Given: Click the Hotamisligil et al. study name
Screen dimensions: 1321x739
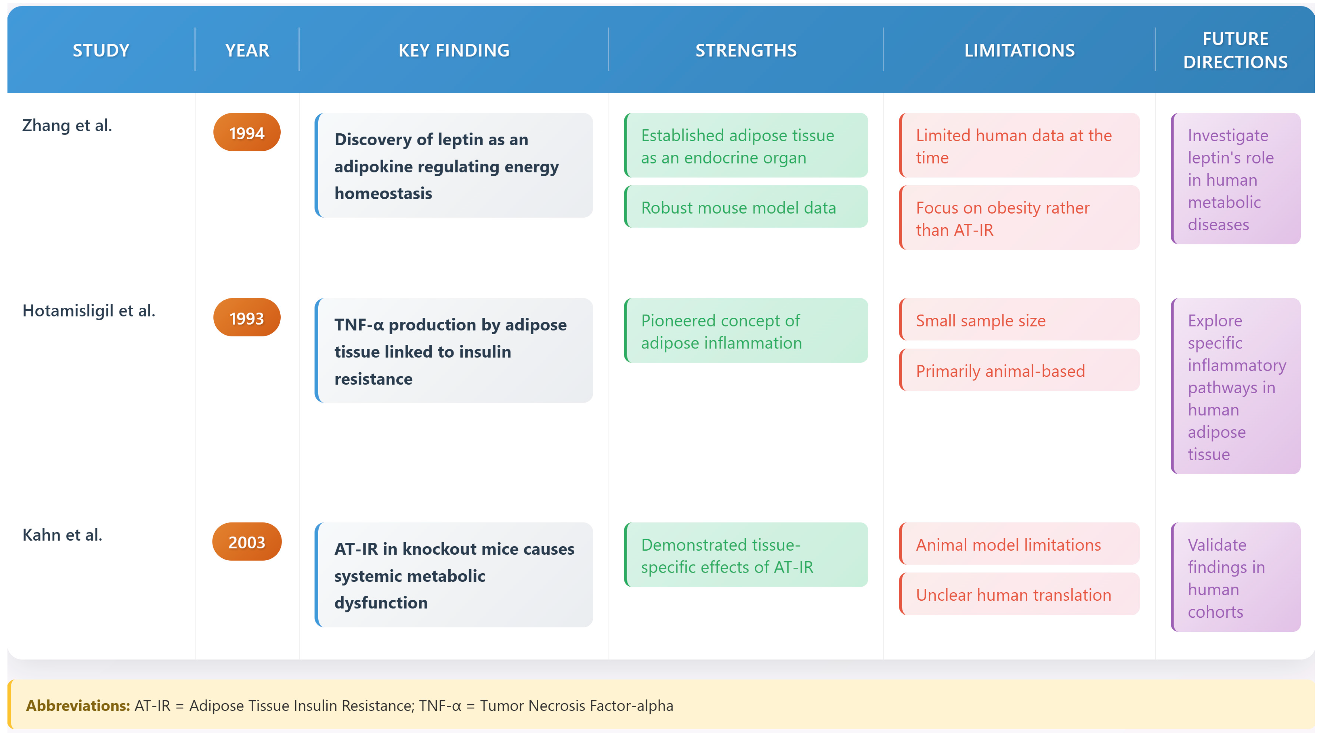Looking at the screenshot, I should [89, 311].
